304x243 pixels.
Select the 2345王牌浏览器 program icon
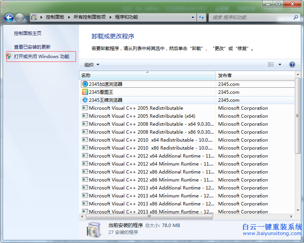(85, 100)
